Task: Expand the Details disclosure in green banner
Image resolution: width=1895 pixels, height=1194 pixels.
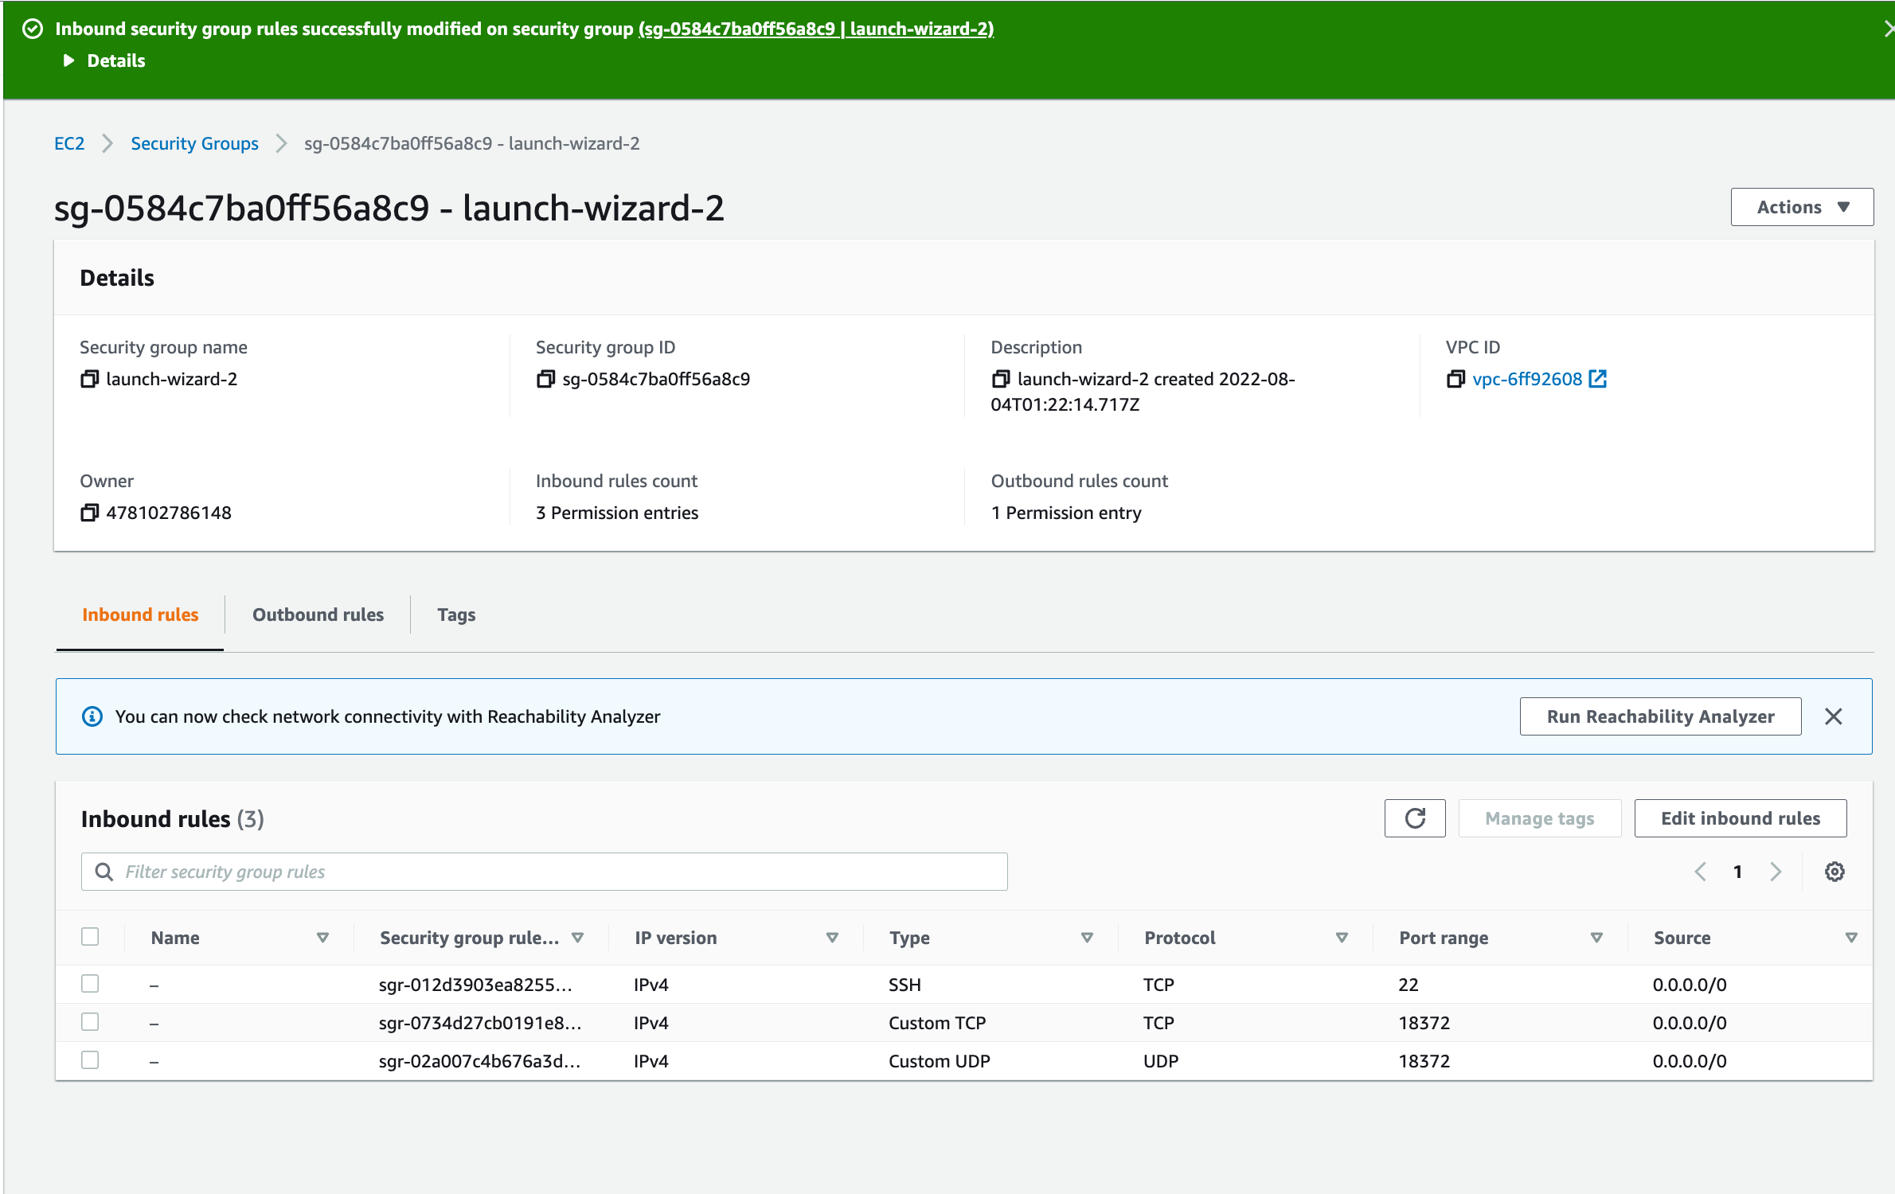Action: [x=69, y=60]
